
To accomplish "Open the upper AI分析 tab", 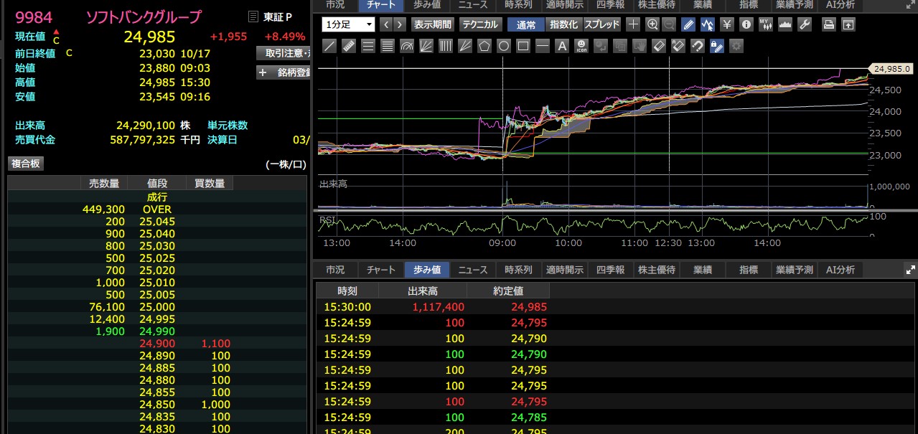I will pos(840,4).
